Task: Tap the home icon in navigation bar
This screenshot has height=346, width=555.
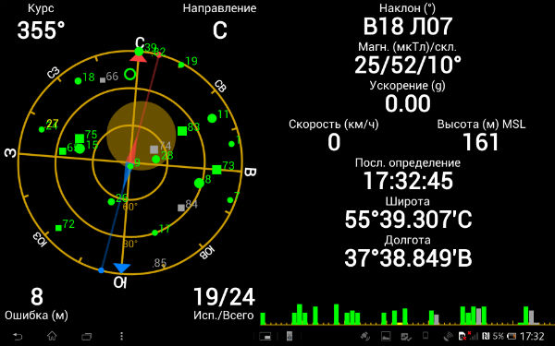Action: (52, 336)
